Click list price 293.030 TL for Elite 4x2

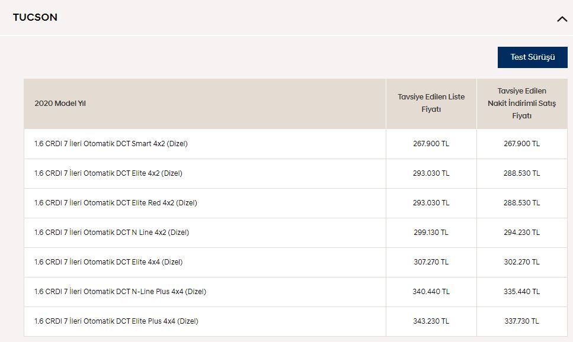pos(431,173)
